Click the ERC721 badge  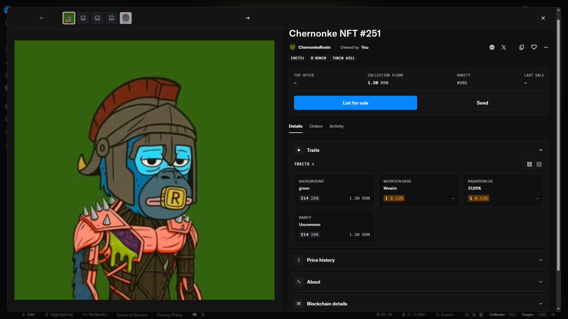(x=298, y=58)
